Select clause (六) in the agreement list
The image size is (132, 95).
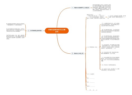coord(110,46)
